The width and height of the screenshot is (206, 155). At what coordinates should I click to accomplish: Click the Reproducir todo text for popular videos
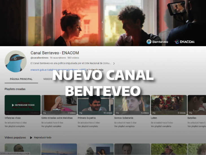(x=43, y=138)
